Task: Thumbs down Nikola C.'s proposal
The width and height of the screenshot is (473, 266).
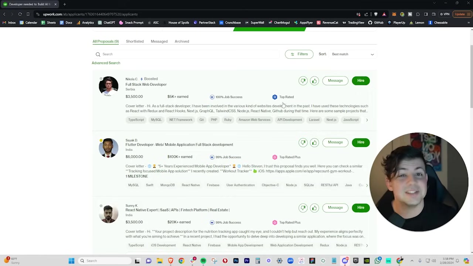Action: [303, 81]
